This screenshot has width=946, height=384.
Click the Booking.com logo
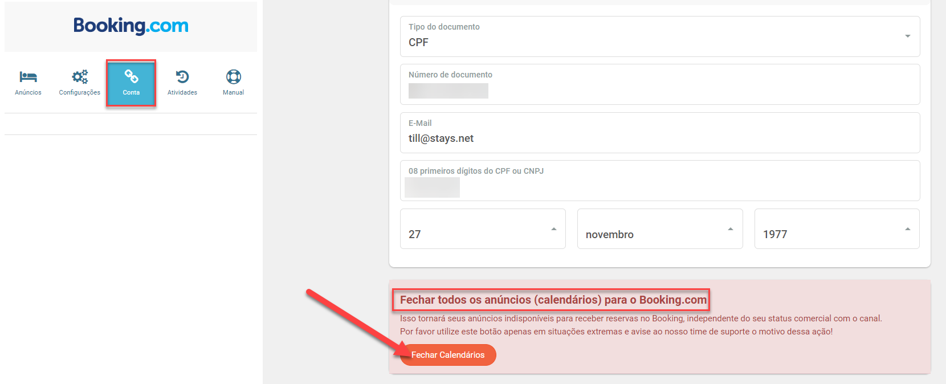131,26
